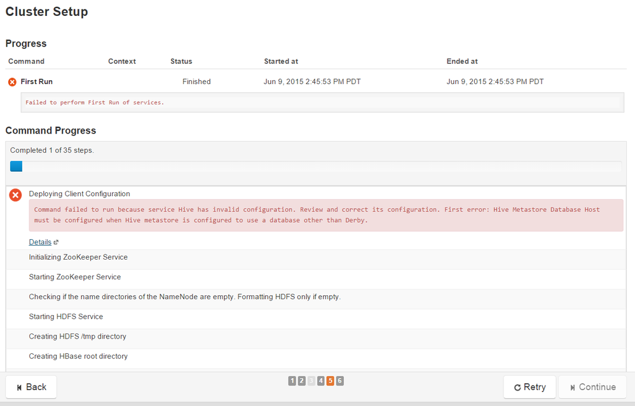Open page 4 of the command results
Viewport: 635px width, 406px height.
(x=320, y=380)
